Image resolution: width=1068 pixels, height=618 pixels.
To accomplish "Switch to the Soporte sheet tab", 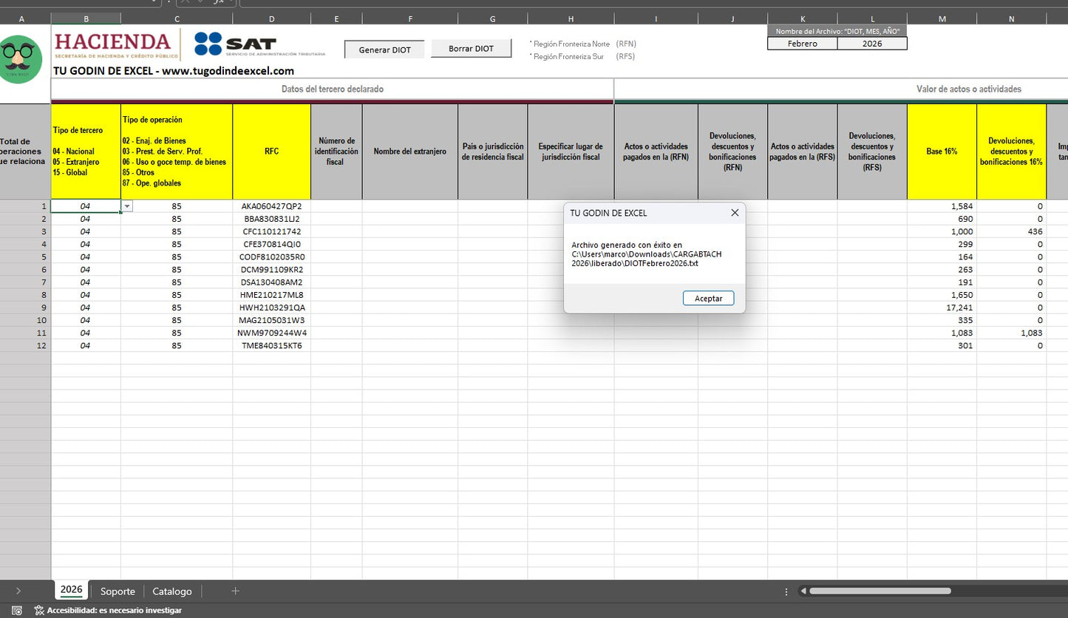I will (x=118, y=591).
